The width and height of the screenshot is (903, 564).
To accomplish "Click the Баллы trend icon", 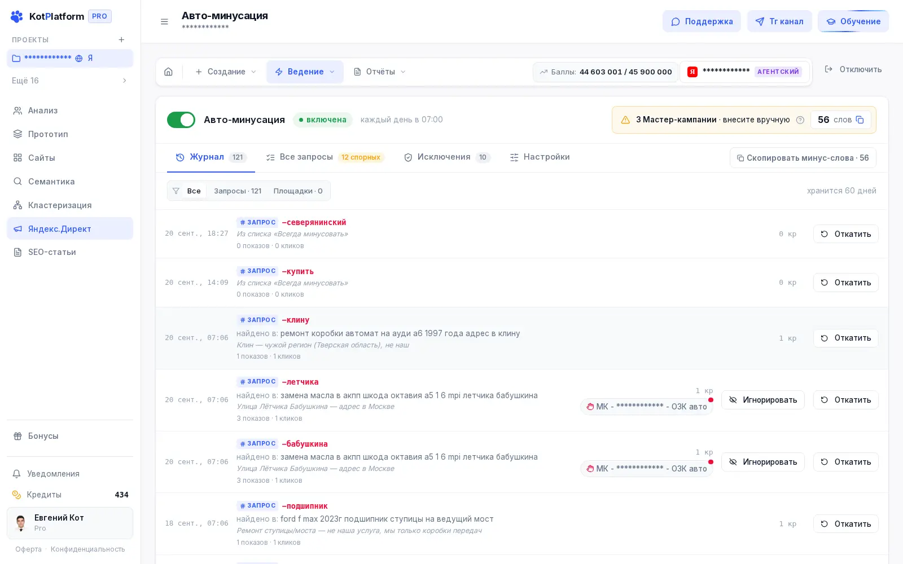I will coord(543,72).
